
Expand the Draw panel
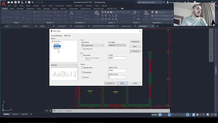[x=16, y=23]
